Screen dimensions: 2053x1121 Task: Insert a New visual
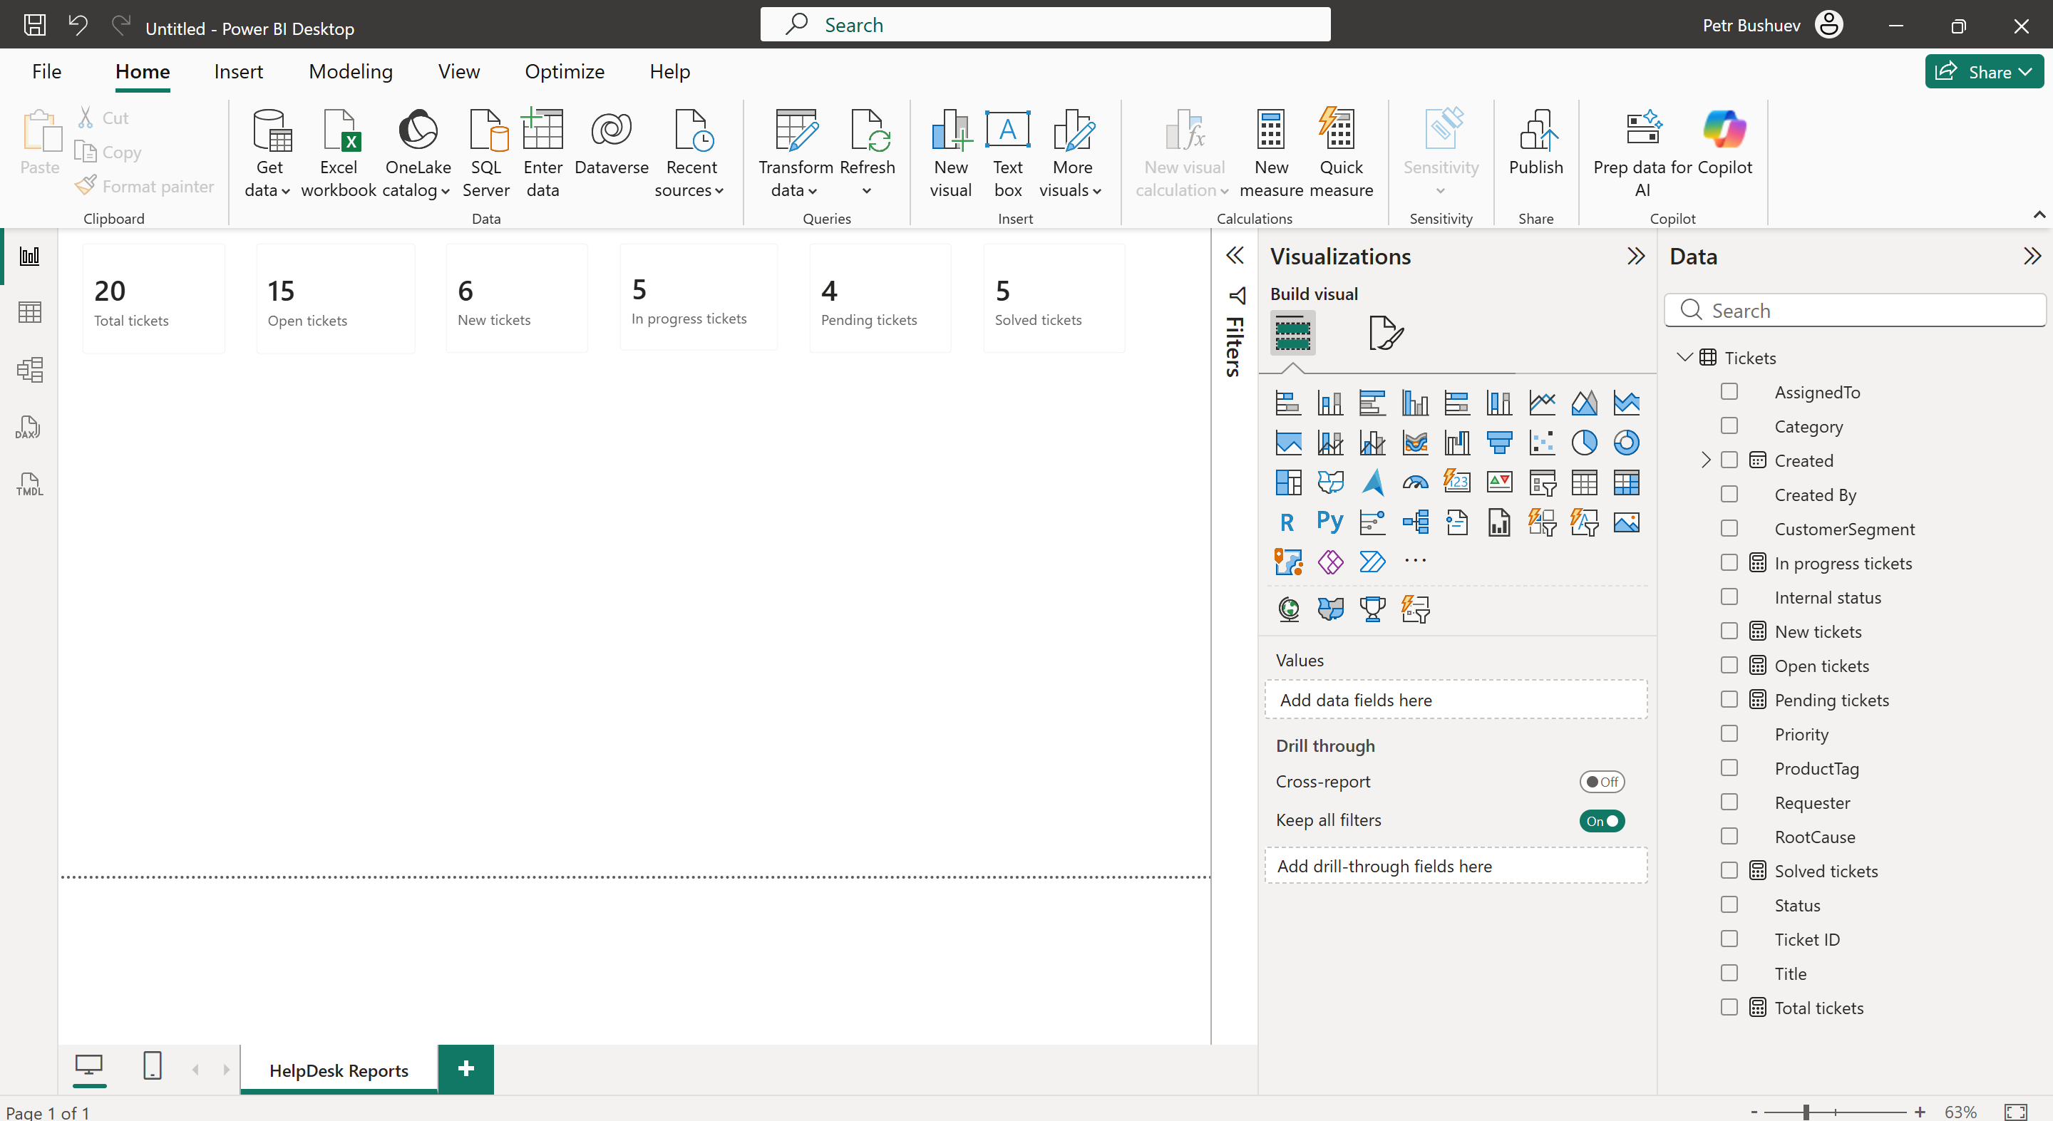tap(951, 154)
